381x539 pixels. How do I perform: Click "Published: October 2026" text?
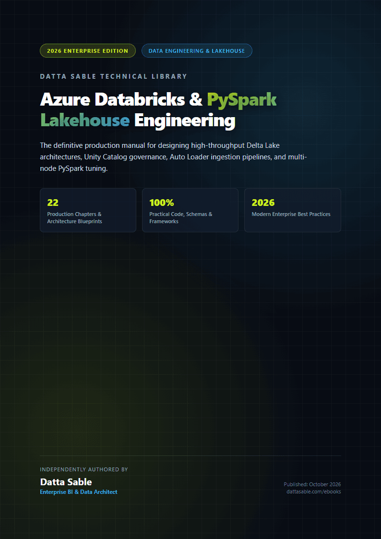pos(312,484)
